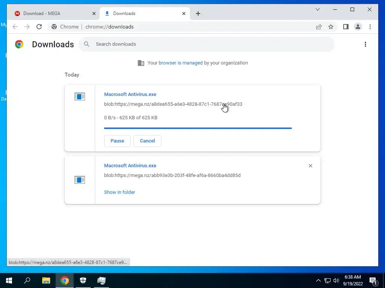
Task: Click the organization building icon
Action: [141, 63]
